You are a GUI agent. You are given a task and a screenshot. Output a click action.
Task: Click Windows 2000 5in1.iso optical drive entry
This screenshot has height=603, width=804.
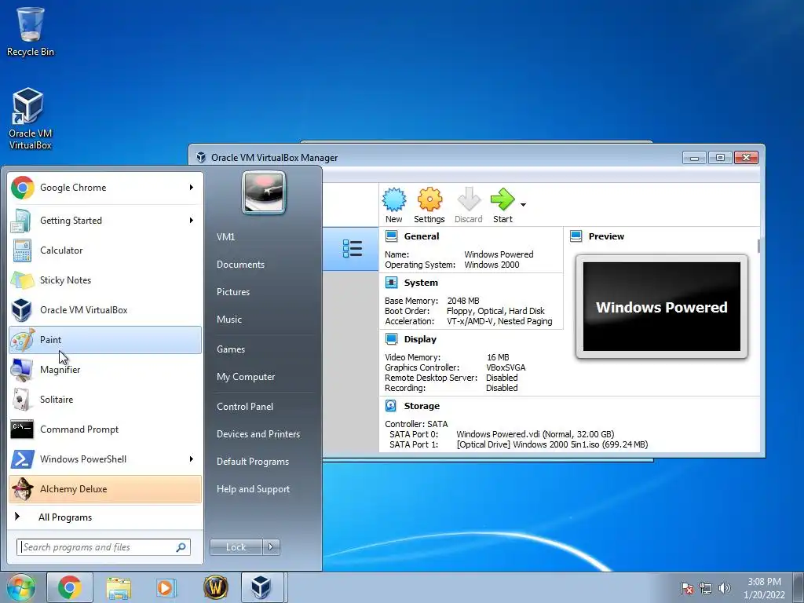(x=552, y=444)
